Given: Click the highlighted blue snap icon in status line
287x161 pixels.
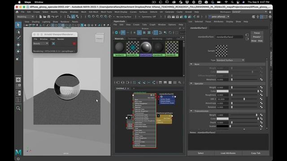Looking at the screenshot, I should (x=73, y=17).
